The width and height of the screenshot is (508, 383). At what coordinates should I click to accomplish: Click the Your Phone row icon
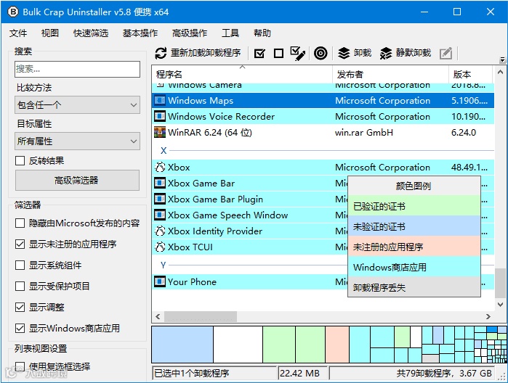(159, 281)
